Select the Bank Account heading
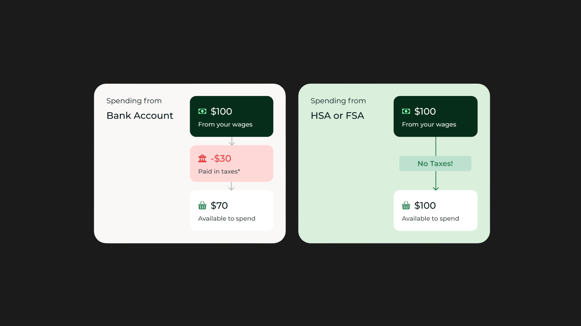Viewport: 581px width, 326px height. tap(140, 116)
